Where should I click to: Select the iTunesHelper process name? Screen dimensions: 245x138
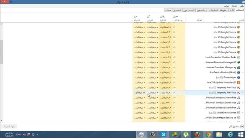click(x=226, y=77)
